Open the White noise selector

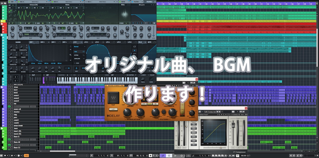pos(123,5)
